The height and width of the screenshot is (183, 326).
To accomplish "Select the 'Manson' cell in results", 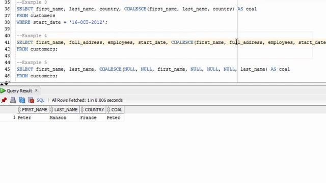I will [x=65, y=117].
